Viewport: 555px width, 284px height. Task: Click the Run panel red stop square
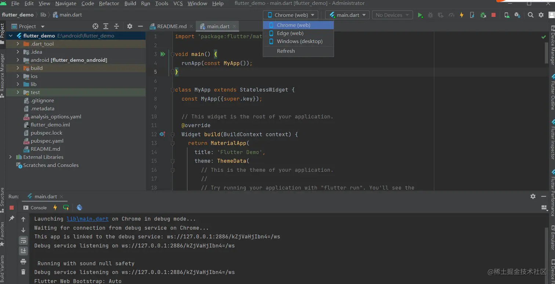point(11,208)
